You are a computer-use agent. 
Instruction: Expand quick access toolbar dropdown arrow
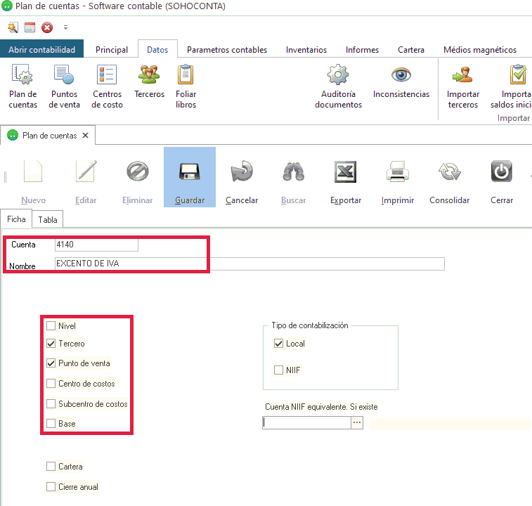tap(65, 28)
